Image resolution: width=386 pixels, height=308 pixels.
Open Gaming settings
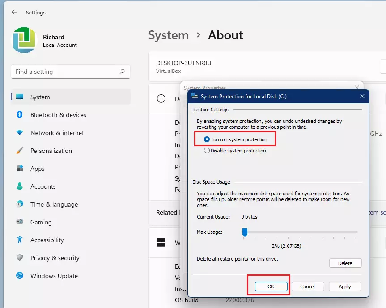(71, 222)
